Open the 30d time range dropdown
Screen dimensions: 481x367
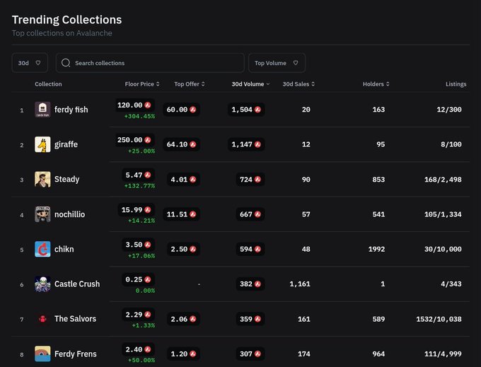point(30,63)
